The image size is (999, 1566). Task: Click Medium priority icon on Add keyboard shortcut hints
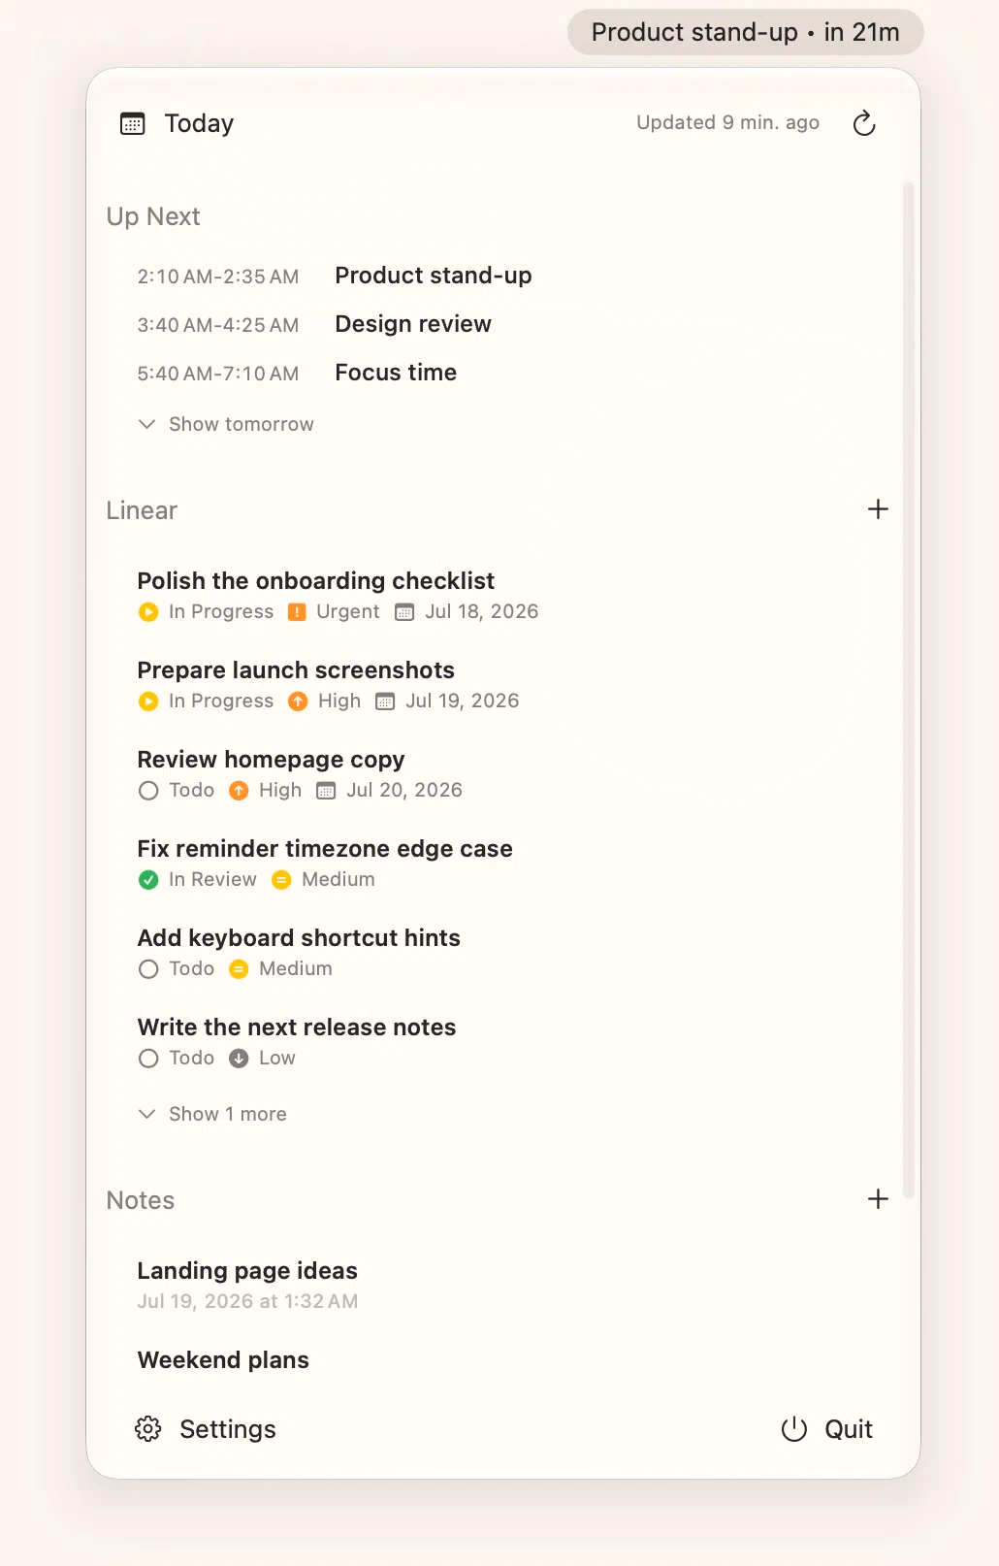[239, 969]
